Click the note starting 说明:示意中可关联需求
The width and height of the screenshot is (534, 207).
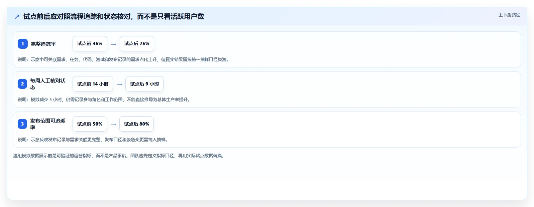123,59
